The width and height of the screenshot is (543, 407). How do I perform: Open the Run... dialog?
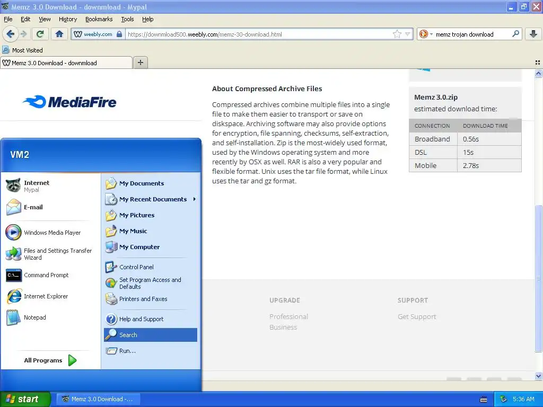click(x=150, y=351)
